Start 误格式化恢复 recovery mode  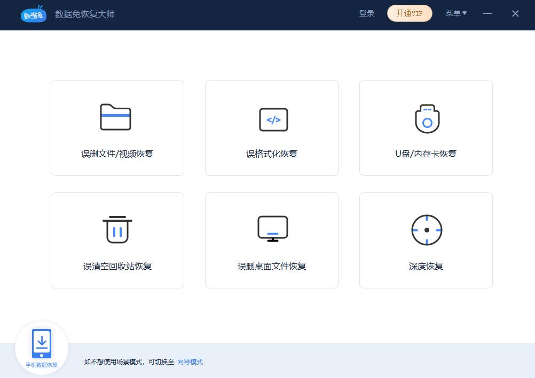271,128
